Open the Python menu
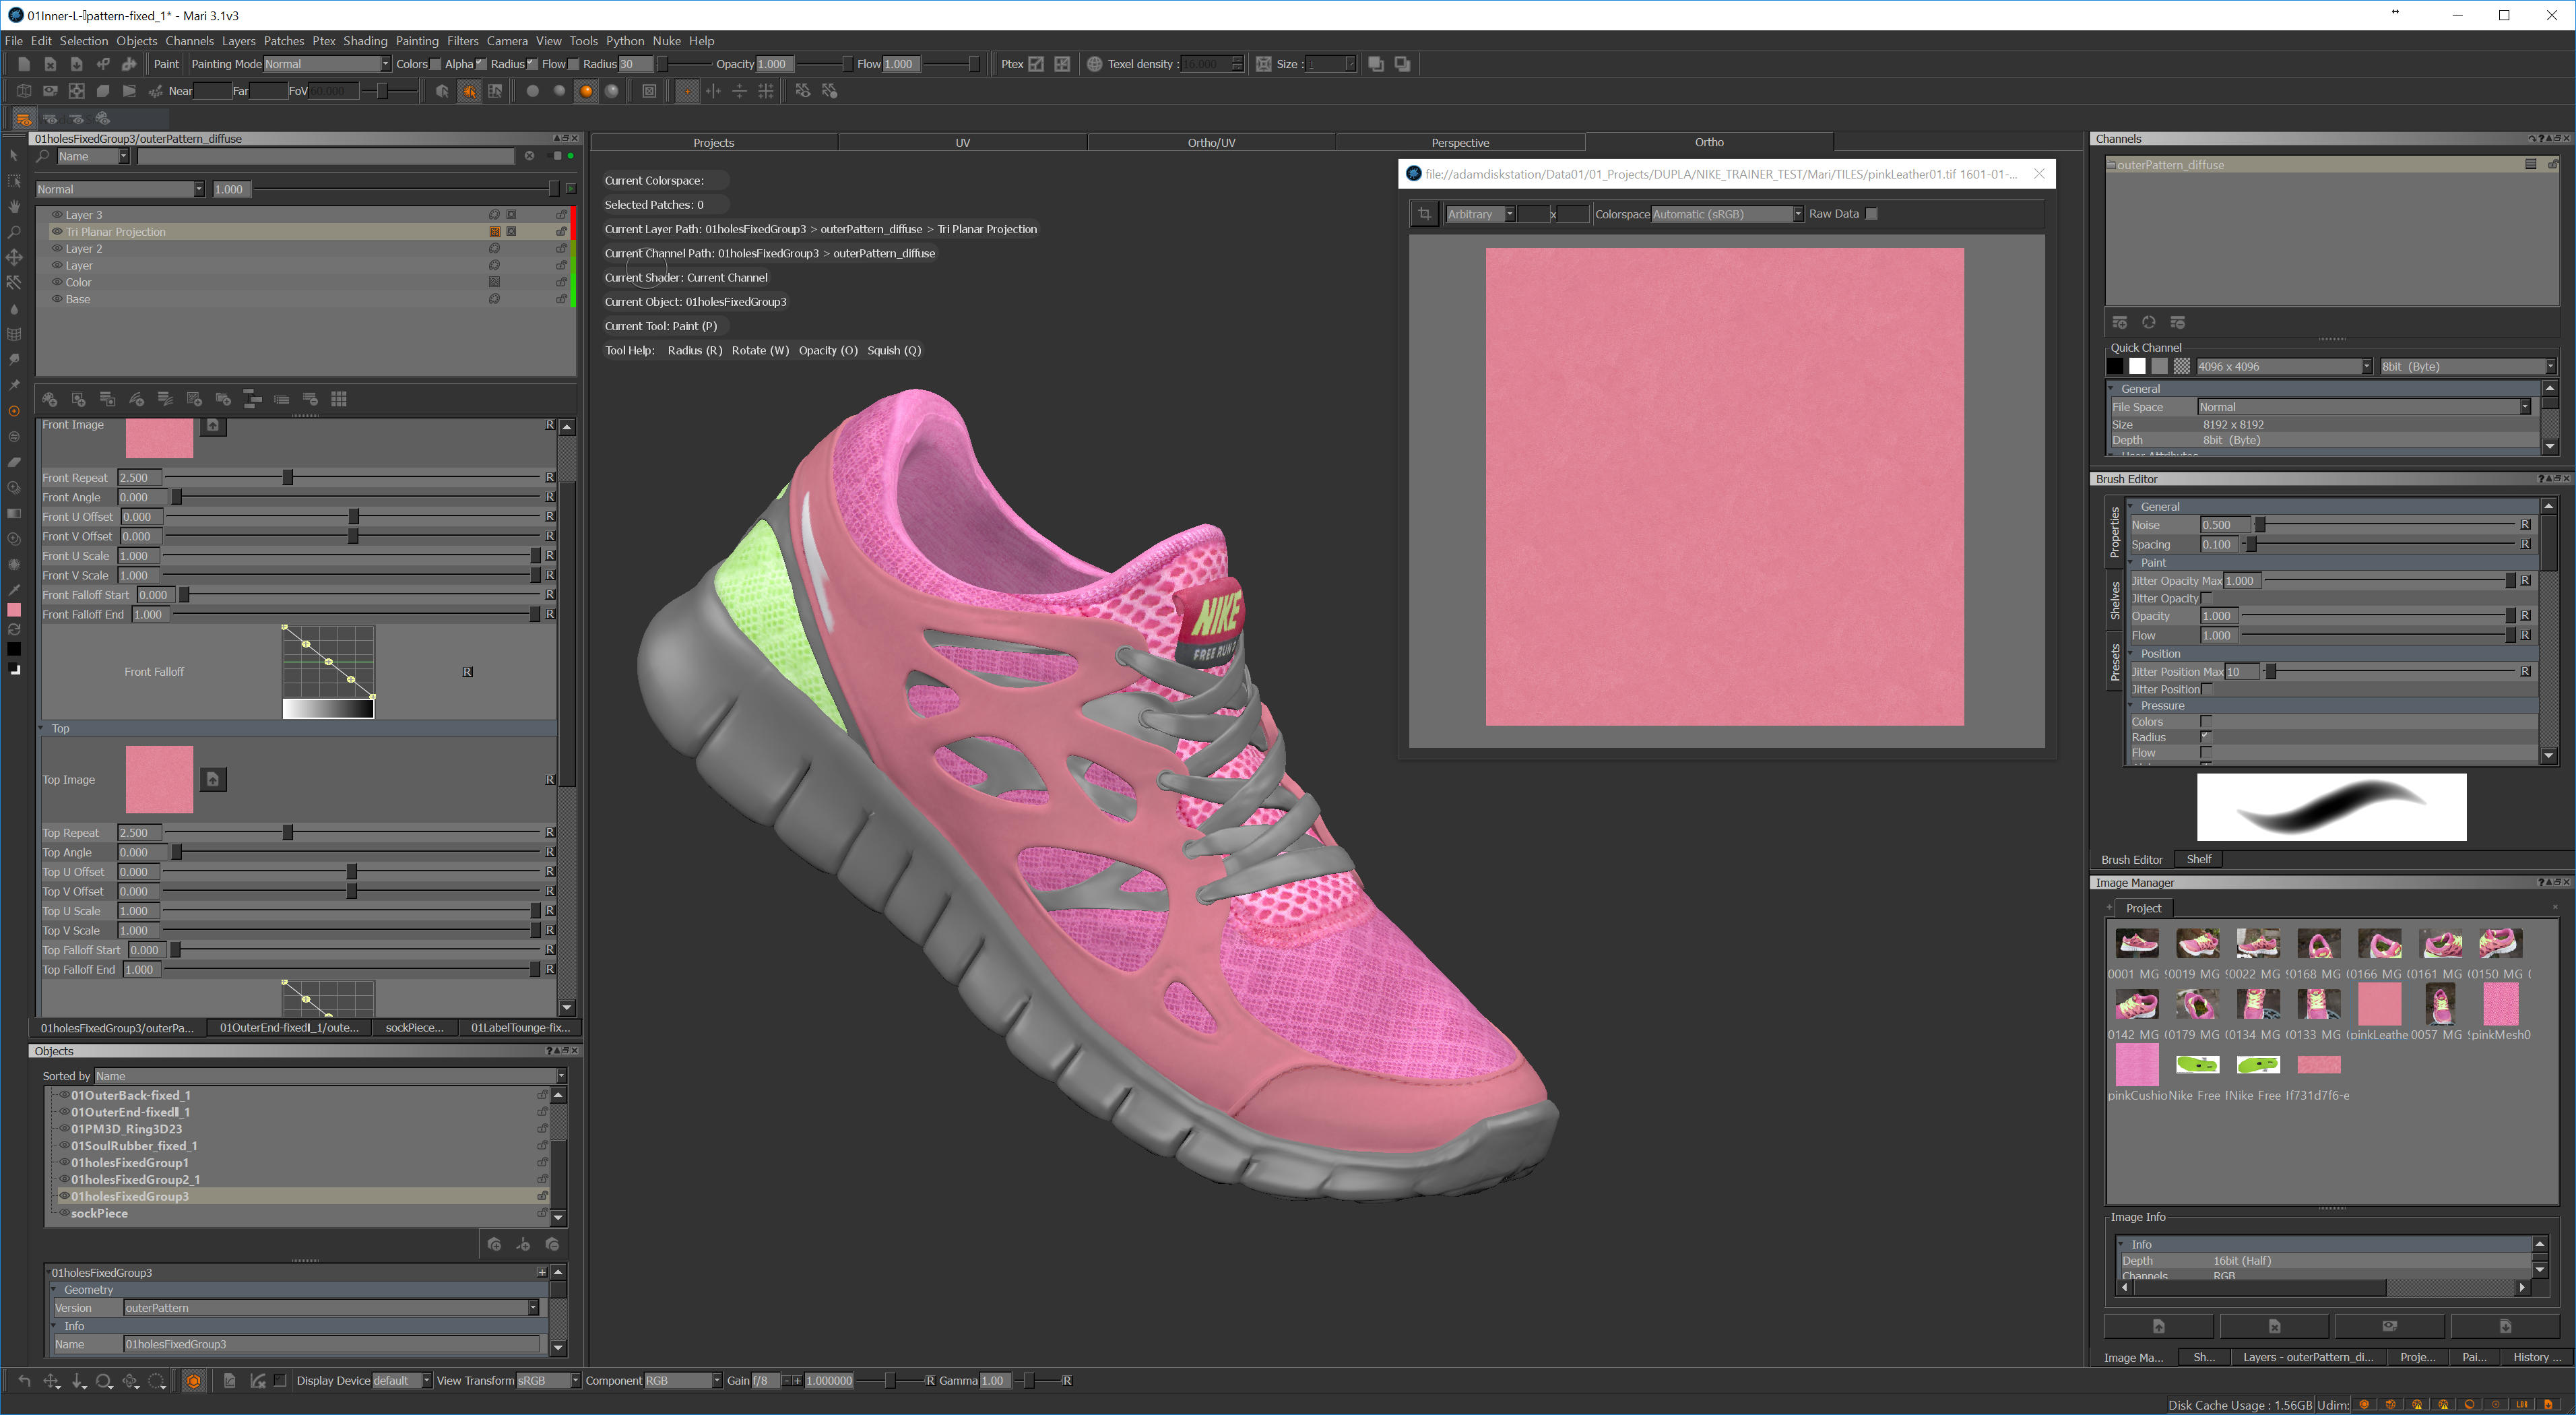Image resolution: width=2576 pixels, height=1415 pixels. click(625, 41)
